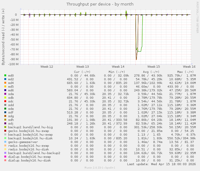Click the md6 dark blue legend swatch

coord(5,90)
